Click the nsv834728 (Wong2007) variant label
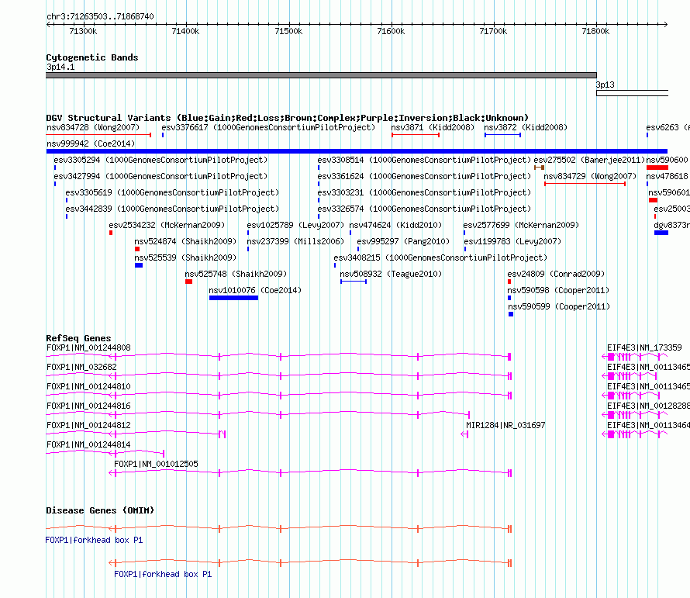The width and height of the screenshot is (690, 598). pos(92,127)
